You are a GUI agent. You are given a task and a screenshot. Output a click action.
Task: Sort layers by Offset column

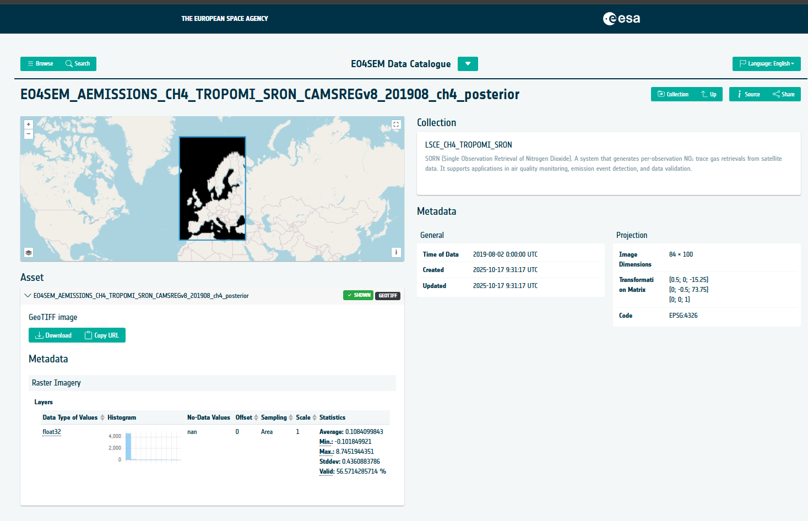pyautogui.click(x=256, y=417)
